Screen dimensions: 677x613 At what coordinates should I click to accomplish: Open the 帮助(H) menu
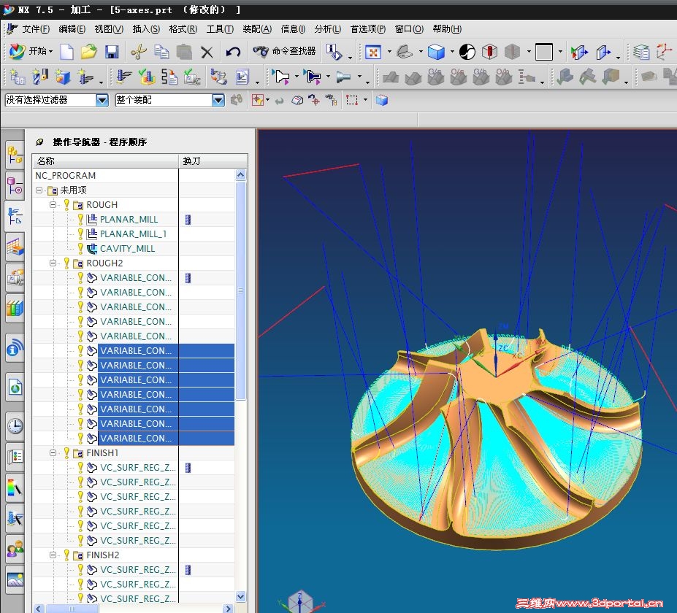[x=447, y=29]
